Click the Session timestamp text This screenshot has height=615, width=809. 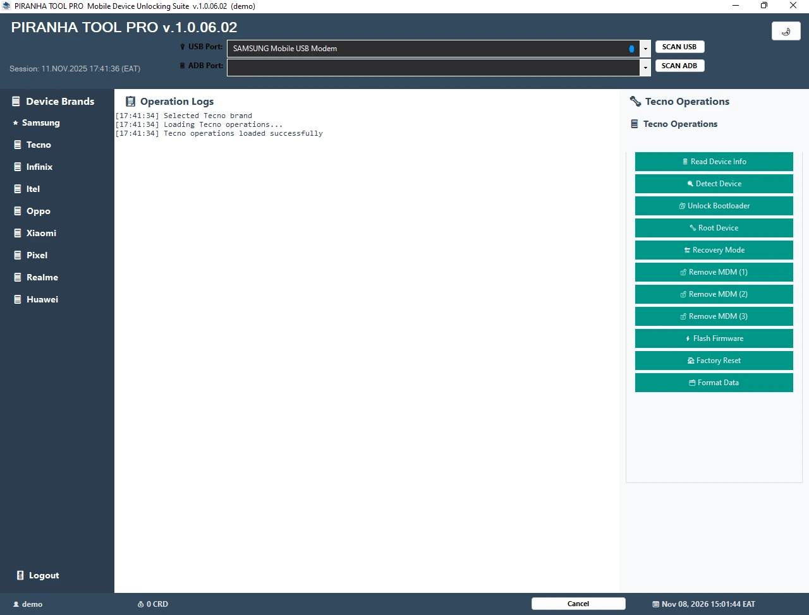tap(75, 69)
